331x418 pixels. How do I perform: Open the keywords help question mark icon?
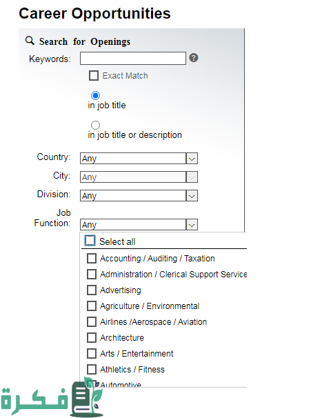[194, 57]
